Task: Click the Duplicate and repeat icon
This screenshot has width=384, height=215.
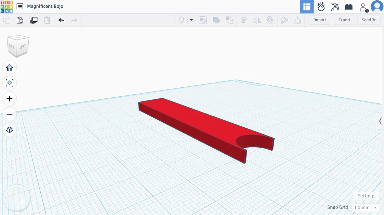Action: click(33, 20)
